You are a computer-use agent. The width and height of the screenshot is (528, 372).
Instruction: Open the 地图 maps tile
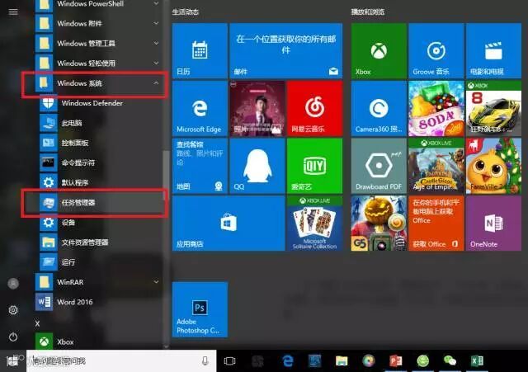pyautogui.click(x=200, y=166)
